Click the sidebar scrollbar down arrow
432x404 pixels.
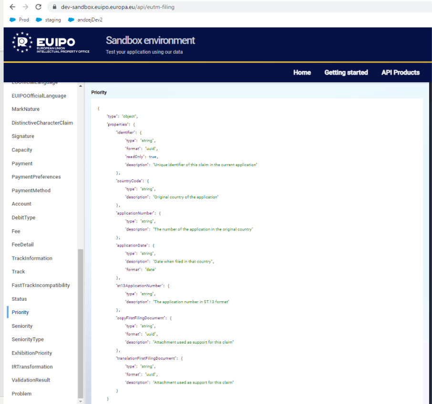80,401
